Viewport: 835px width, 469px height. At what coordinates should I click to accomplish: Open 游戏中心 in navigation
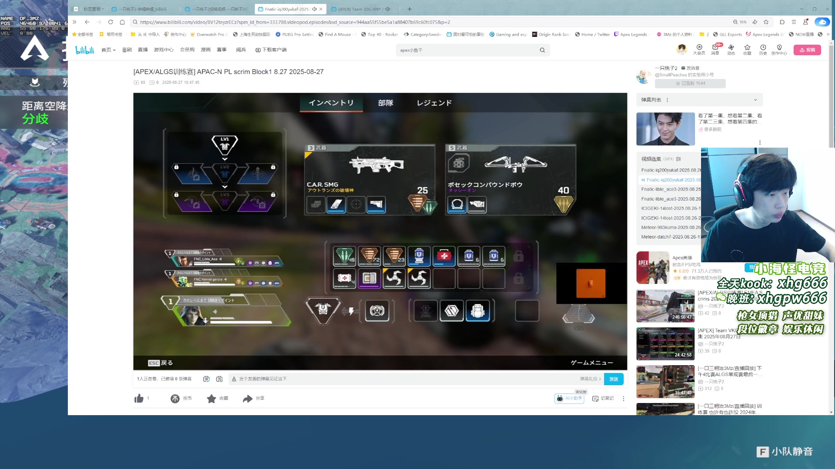(164, 50)
